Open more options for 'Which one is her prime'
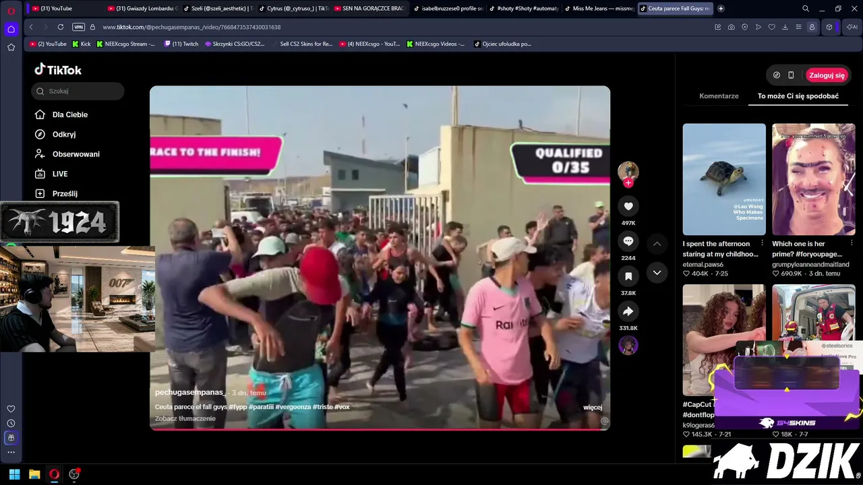 [x=852, y=244]
